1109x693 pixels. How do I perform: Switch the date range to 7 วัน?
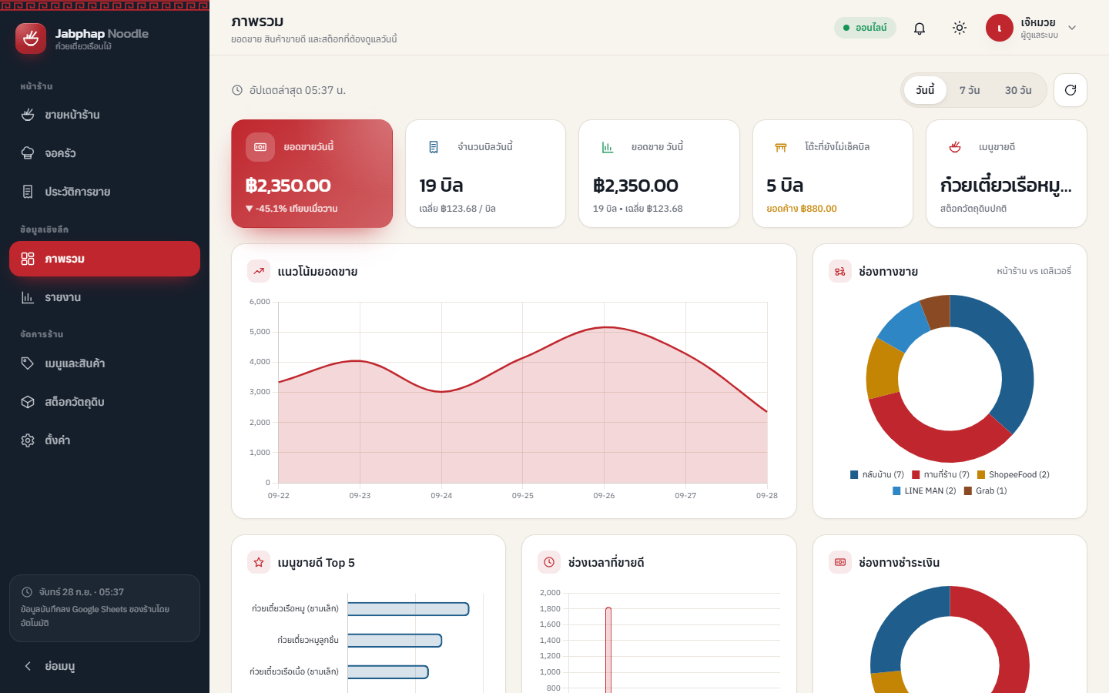pos(970,90)
